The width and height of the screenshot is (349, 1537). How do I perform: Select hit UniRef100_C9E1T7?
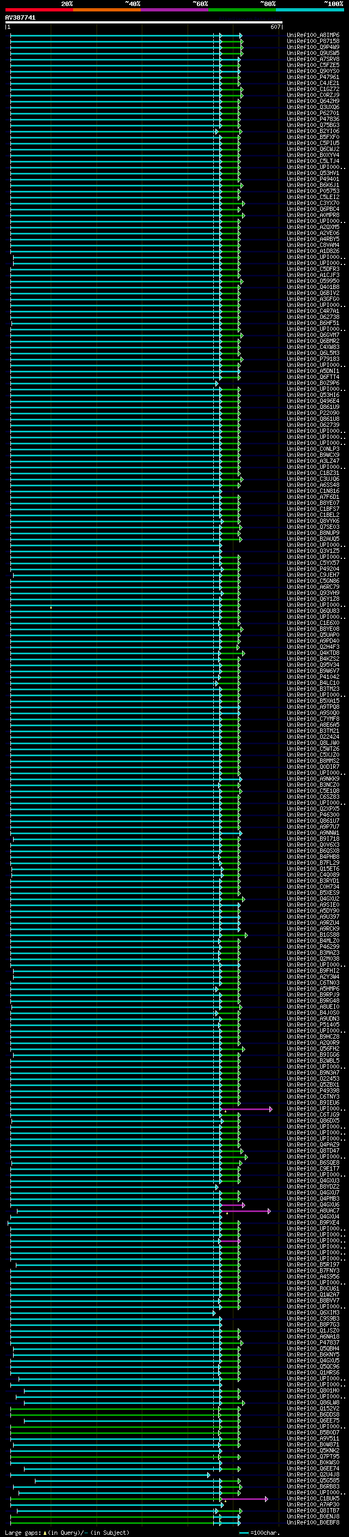(312, 1168)
